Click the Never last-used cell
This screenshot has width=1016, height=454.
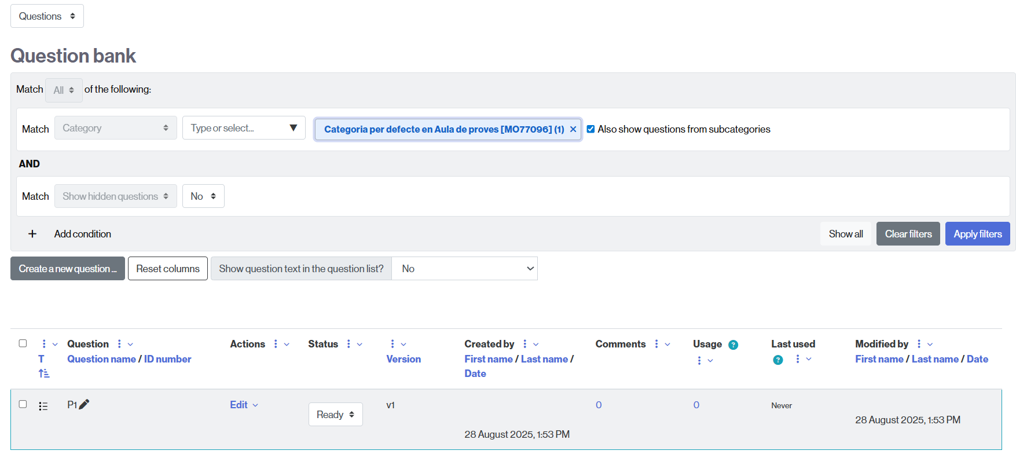[x=782, y=405]
